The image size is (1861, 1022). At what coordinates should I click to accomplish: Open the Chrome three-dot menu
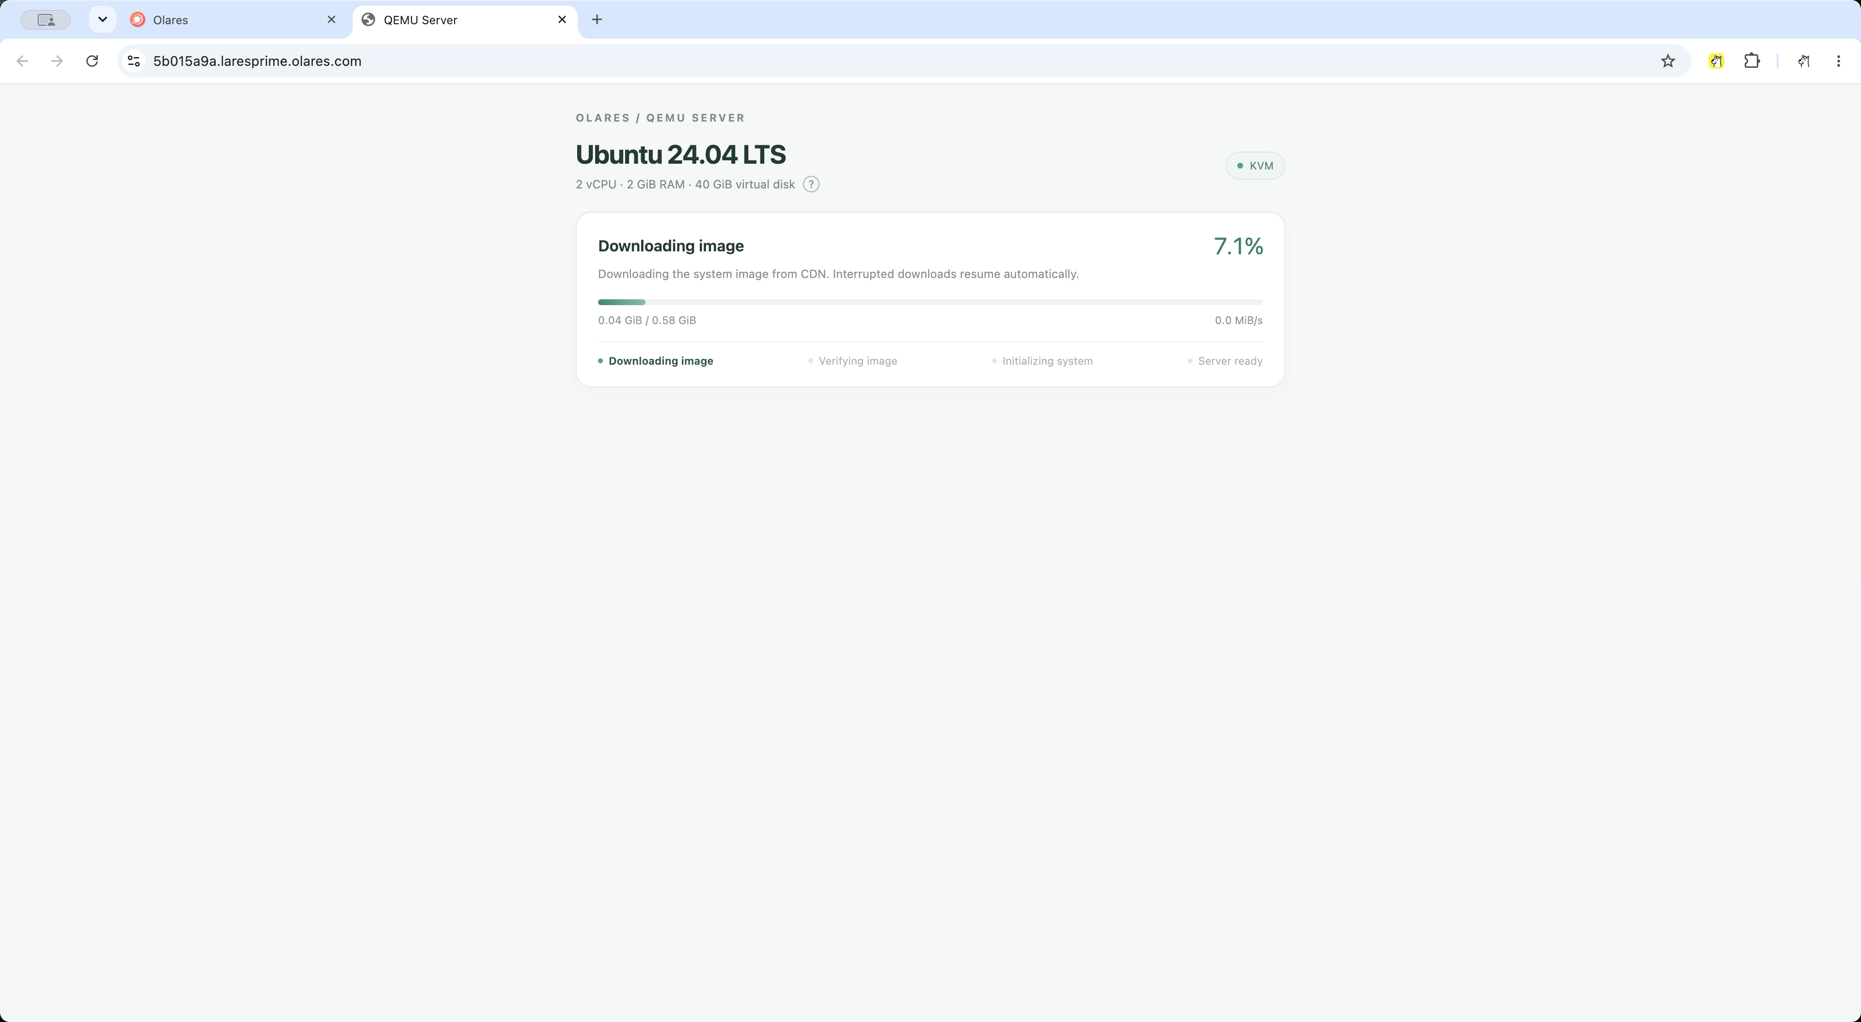click(1839, 62)
